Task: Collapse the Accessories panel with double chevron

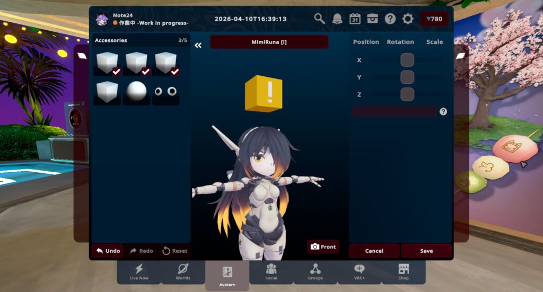Action: [198, 46]
